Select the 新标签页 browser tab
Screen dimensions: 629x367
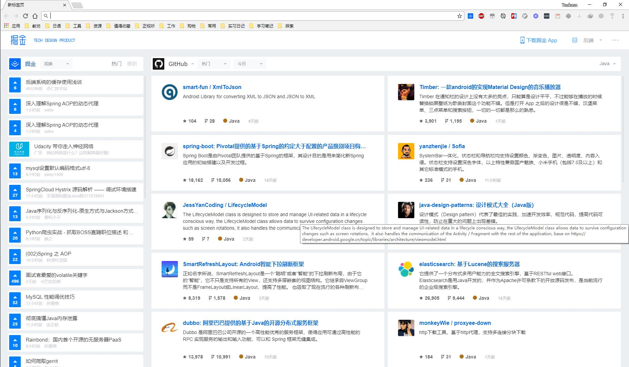pos(36,5)
